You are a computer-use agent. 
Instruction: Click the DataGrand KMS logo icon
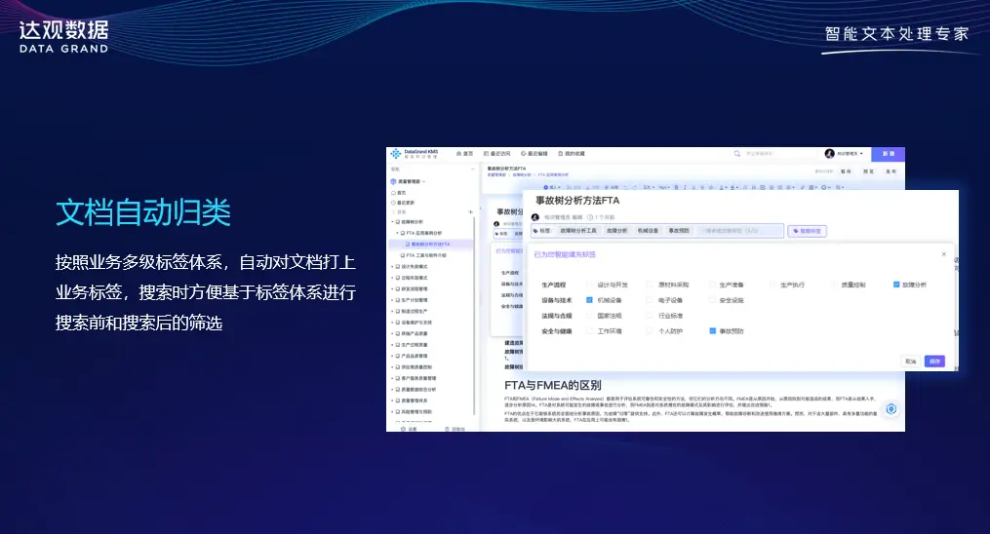[x=395, y=154]
